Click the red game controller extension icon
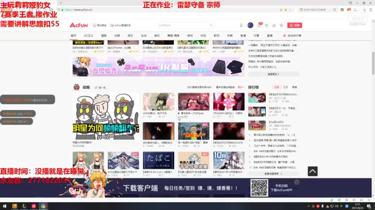 (x=349, y=9)
